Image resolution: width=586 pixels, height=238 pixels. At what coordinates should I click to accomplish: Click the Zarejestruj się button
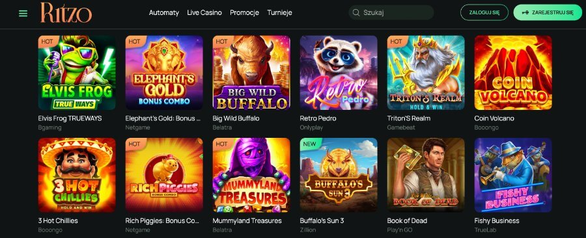pos(548,12)
